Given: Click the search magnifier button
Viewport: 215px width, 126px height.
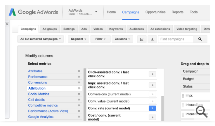Looking at the screenshot, I should coord(200,39).
